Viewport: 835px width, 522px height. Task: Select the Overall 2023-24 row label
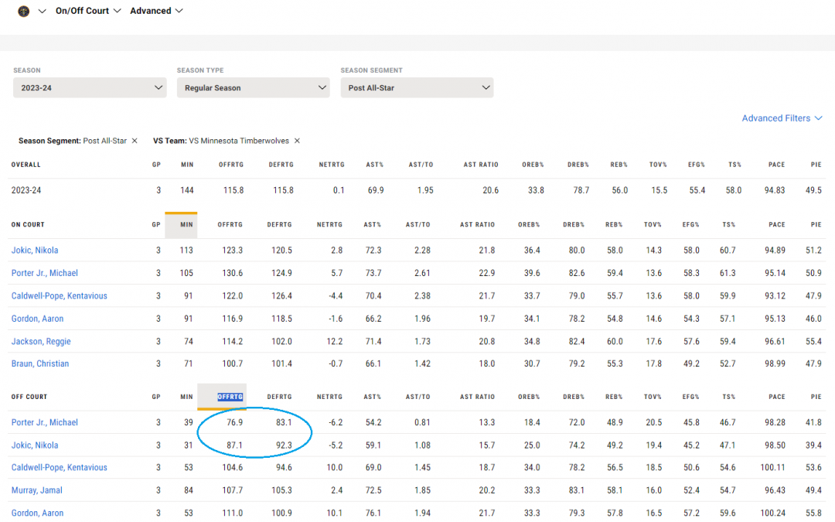(x=26, y=190)
